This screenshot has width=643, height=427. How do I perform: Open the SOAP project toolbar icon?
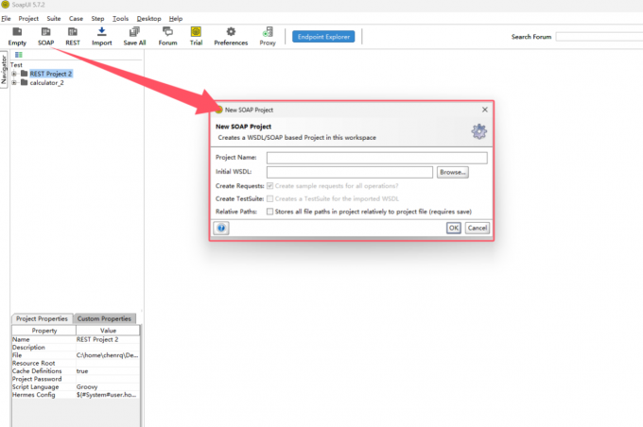[46, 36]
